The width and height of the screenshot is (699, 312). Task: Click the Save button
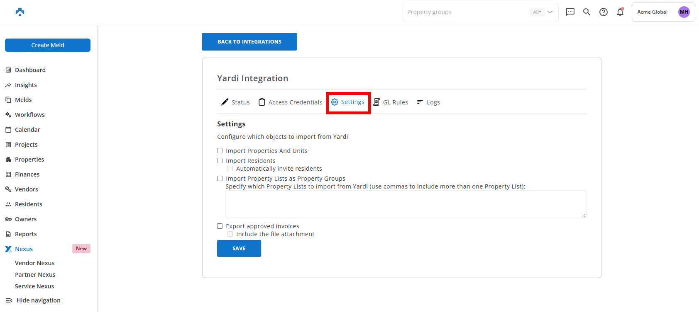coord(239,249)
